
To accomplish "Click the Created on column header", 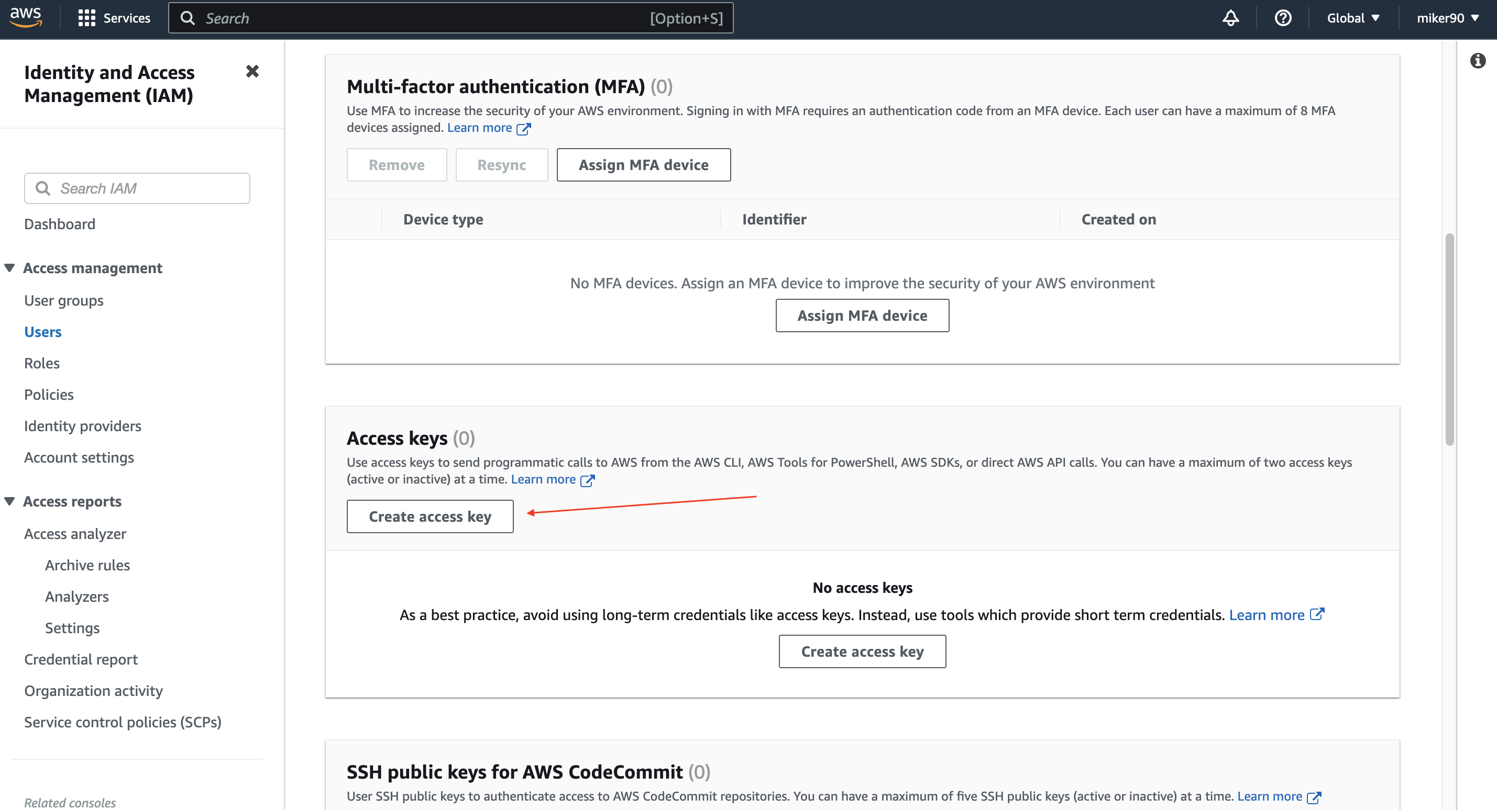I will (x=1119, y=219).
